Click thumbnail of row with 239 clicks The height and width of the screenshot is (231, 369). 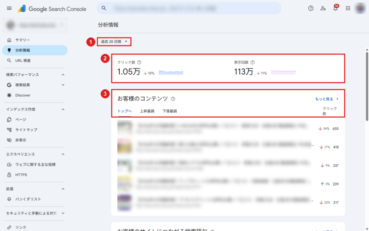pyautogui.click(x=125, y=183)
